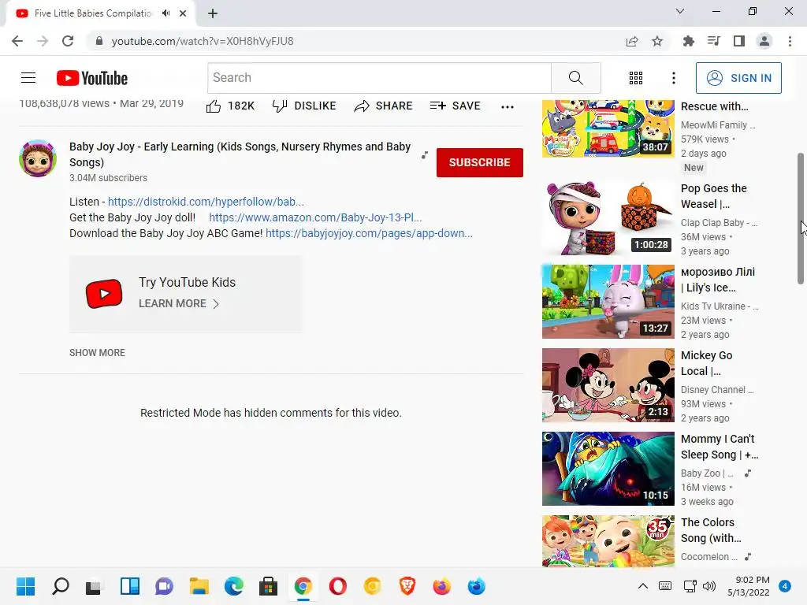The height and width of the screenshot is (605, 807).
Task: Click the SIGN IN button
Action: click(x=738, y=78)
